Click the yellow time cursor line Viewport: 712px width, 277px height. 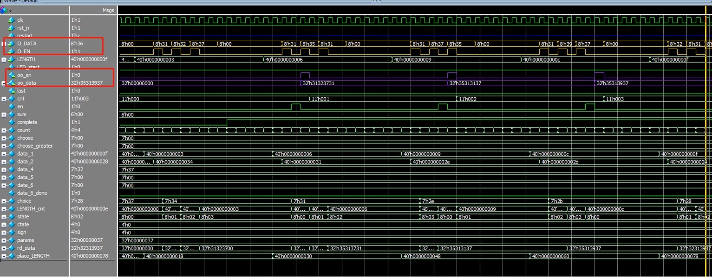coord(705,139)
